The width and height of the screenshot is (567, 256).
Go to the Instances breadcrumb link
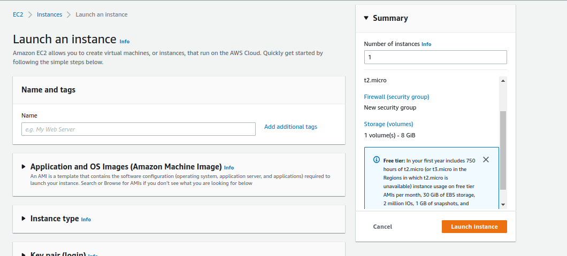point(50,14)
